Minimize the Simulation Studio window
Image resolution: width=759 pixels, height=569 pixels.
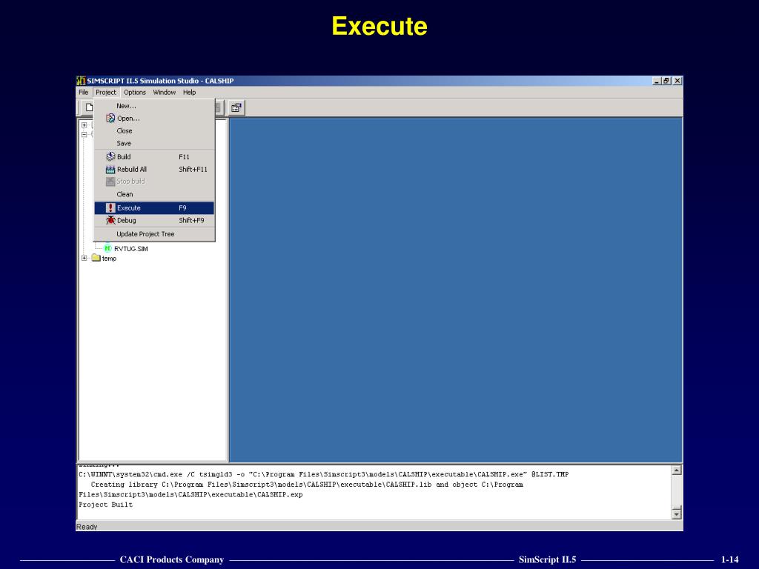pyautogui.click(x=657, y=81)
